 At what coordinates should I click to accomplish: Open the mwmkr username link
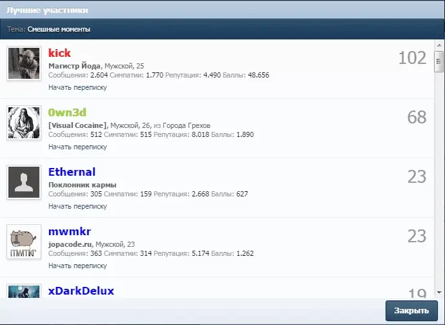[x=70, y=231]
